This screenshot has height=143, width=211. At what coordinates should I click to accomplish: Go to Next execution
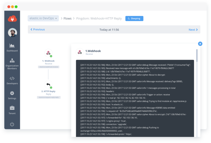pyautogui.click(x=193, y=30)
